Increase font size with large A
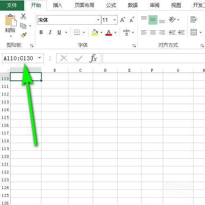The height and width of the screenshot is (205, 205). (x=123, y=20)
